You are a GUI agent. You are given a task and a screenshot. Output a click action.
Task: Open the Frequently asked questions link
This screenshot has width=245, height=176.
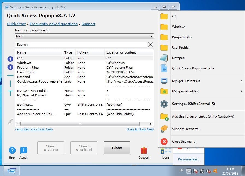(x=54, y=24)
